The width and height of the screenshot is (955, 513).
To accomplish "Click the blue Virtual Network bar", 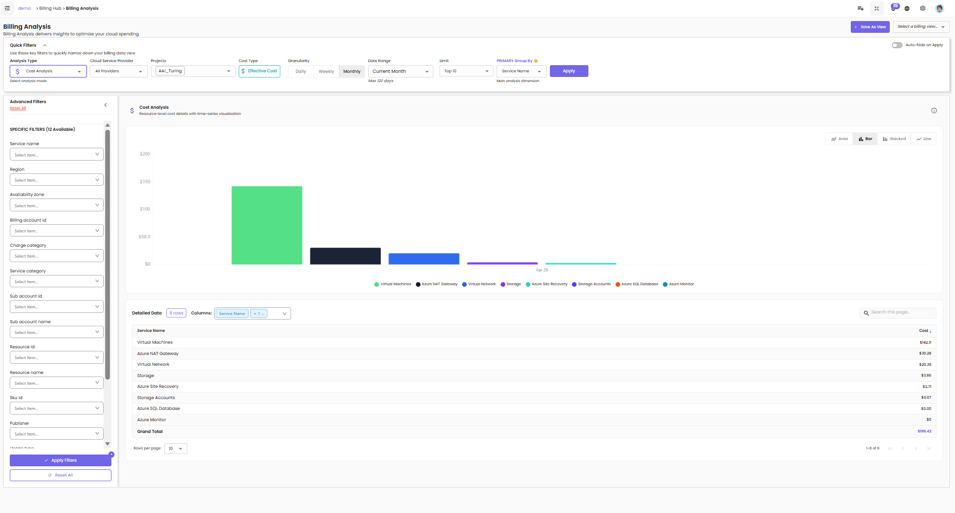I will pyautogui.click(x=424, y=259).
